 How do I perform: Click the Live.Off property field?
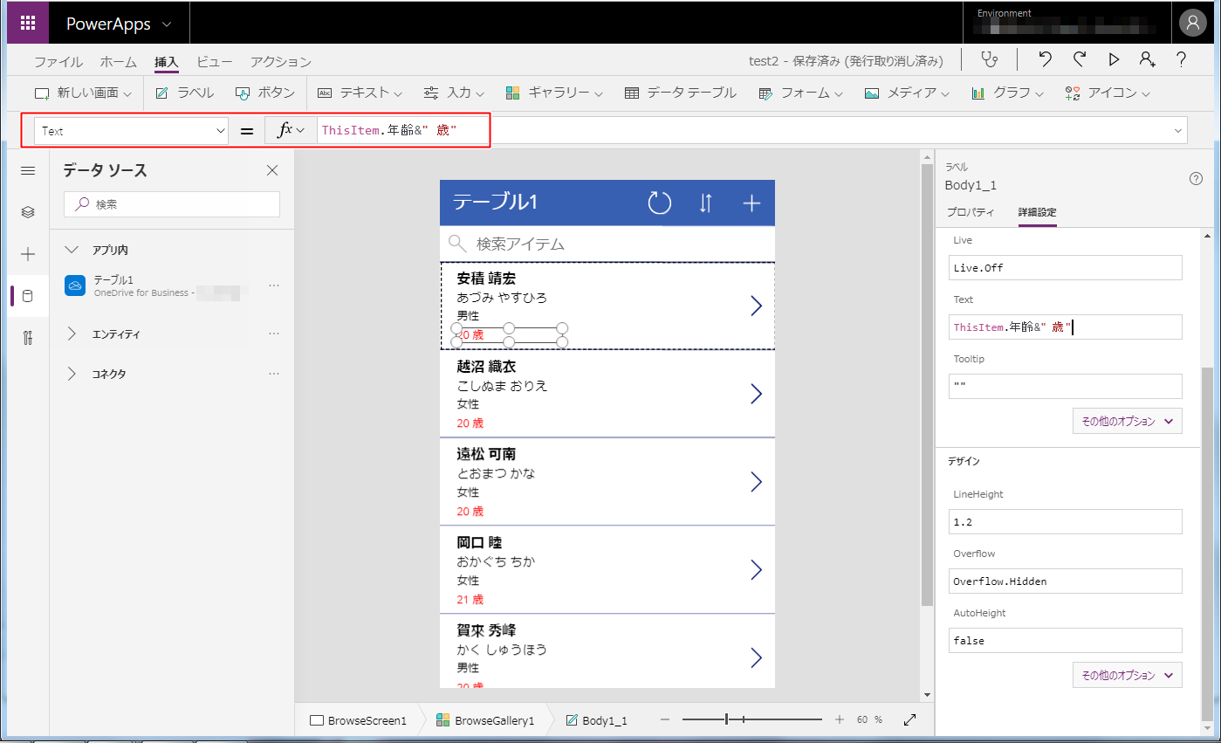tap(1066, 267)
